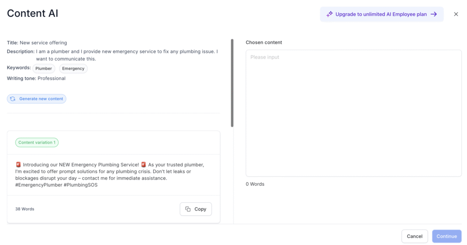This screenshot has height=245, width=467.
Task: Click the Title New service offering text
Action: [x=37, y=43]
